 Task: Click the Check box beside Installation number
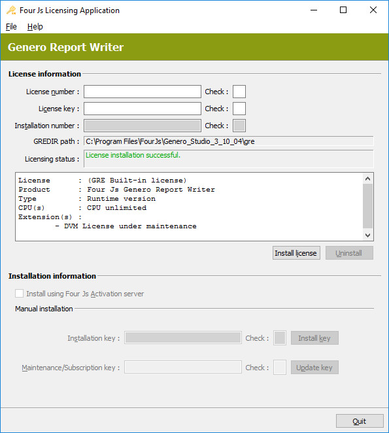pyautogui.click(x=239, y=126)
